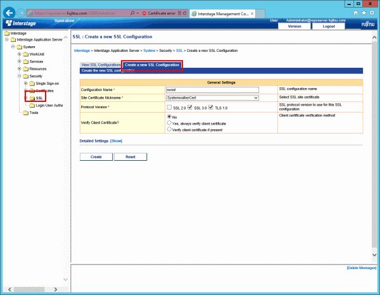Click the Delete Messages link
This screenshot has height=295, width=380.
362,268
